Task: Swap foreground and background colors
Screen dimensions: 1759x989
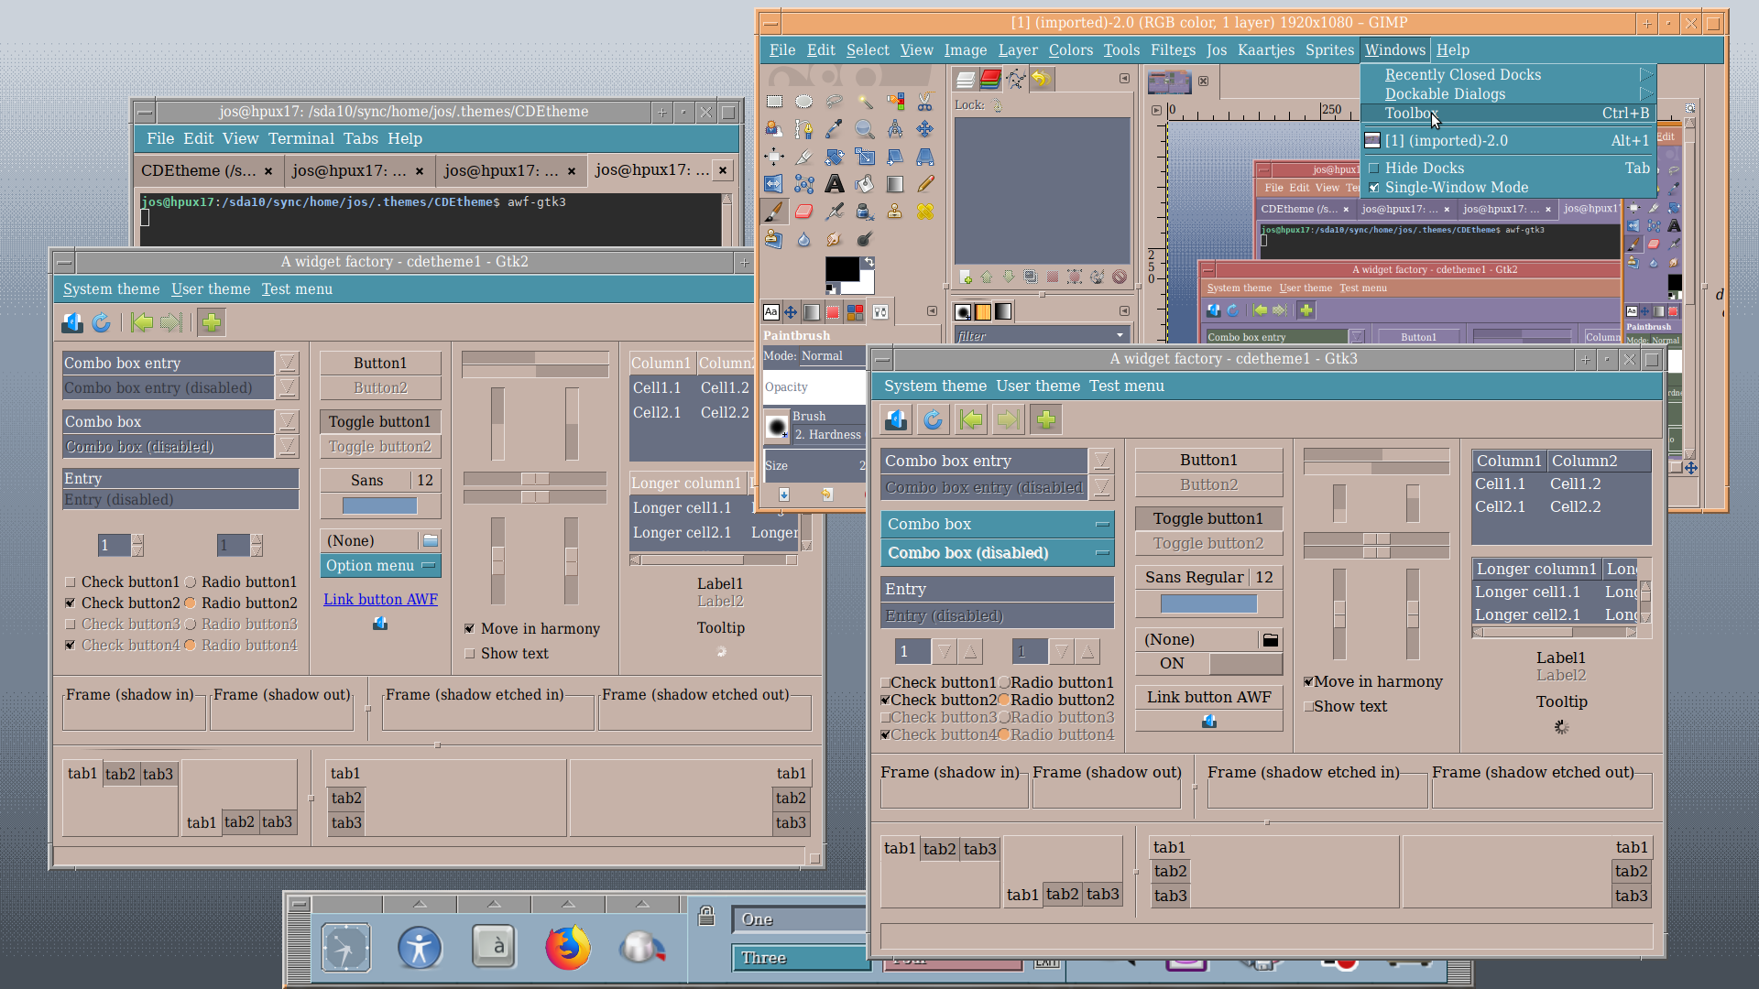Action: point(869,263)
